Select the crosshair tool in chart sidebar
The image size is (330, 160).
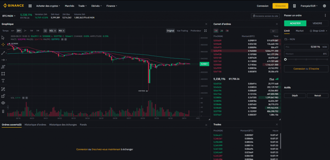pos(3,44)
